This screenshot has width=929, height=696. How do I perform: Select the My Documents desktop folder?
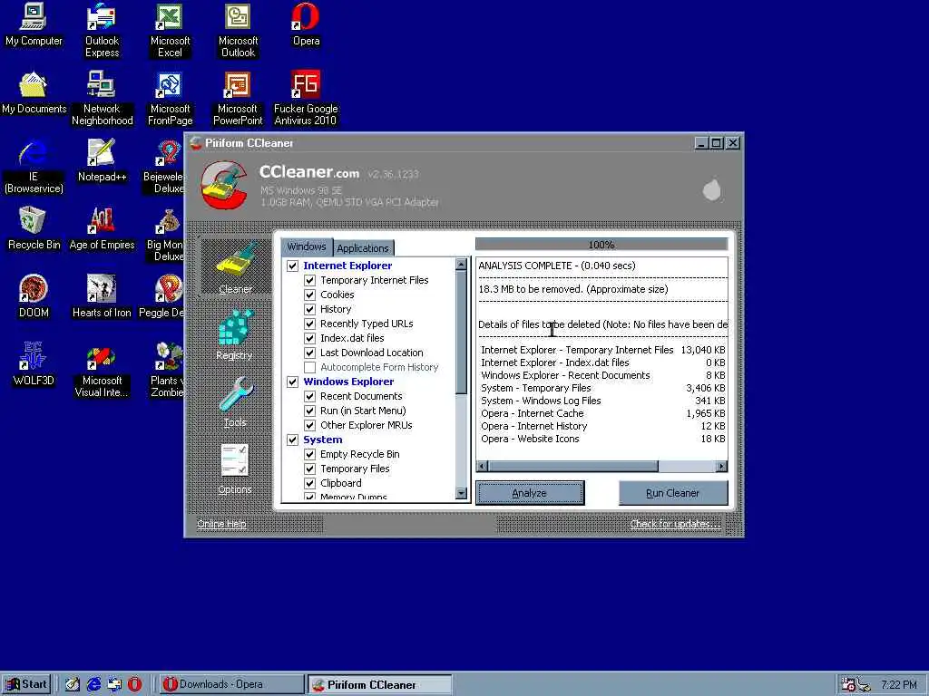point(34,93)
